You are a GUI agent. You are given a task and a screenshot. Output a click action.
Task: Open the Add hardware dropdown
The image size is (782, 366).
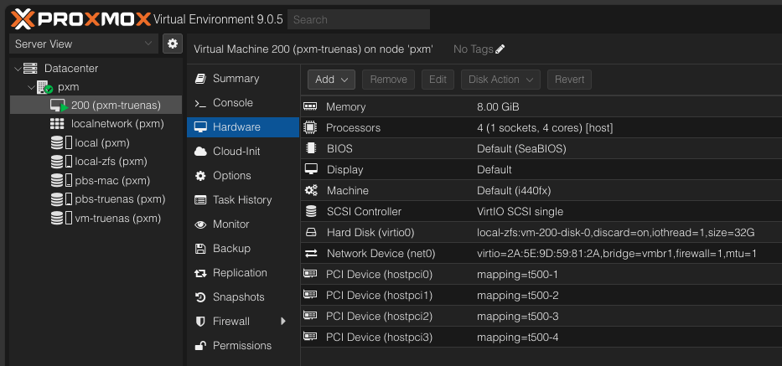click(331, 80)
